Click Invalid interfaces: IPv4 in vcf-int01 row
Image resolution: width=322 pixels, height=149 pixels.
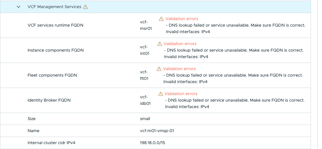coord(186,57)
